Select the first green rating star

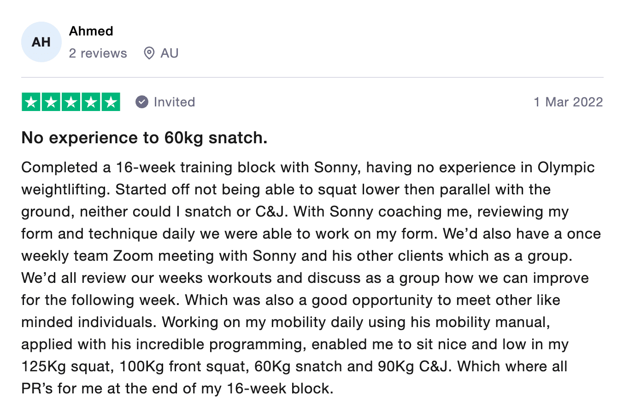click(31, 102)
